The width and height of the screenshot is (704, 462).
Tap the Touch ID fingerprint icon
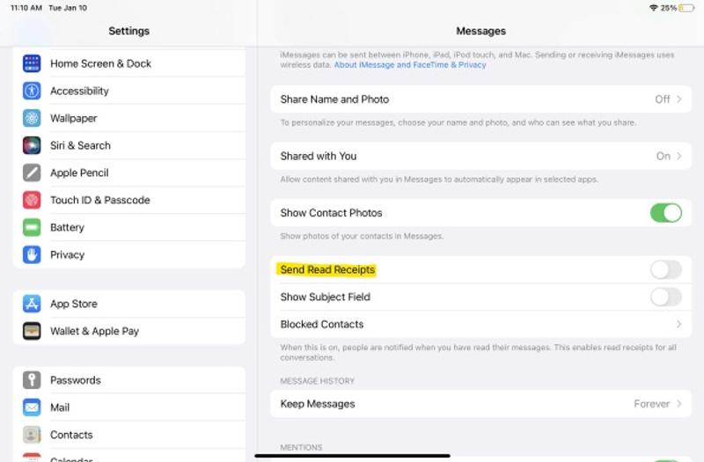pyautogui.click(x=32, y=201)
